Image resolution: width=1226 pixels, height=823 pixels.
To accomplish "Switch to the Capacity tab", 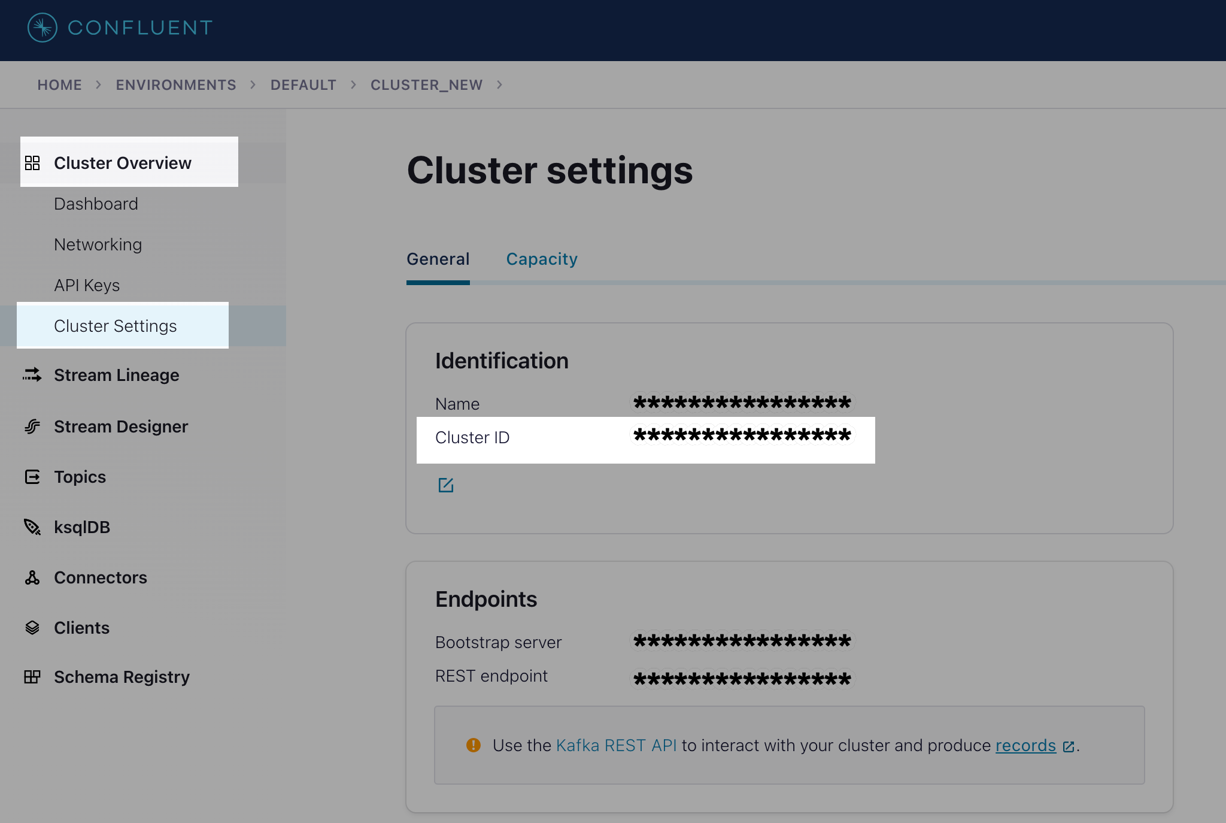I will (x=542, y=259).
